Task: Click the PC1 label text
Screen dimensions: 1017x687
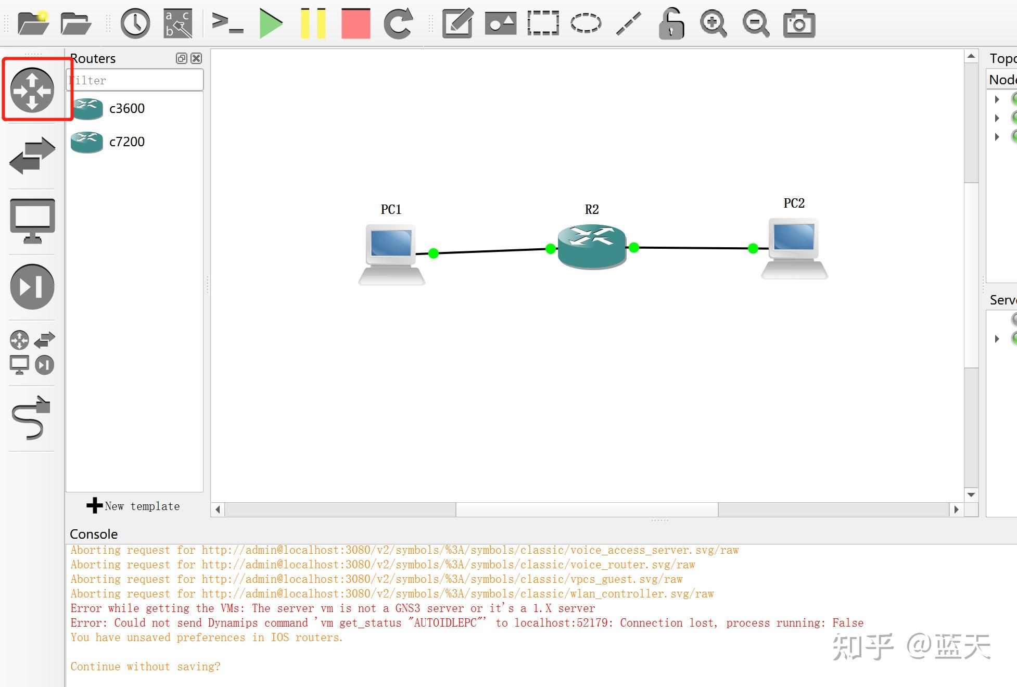Action: click(x=391, y=209)
